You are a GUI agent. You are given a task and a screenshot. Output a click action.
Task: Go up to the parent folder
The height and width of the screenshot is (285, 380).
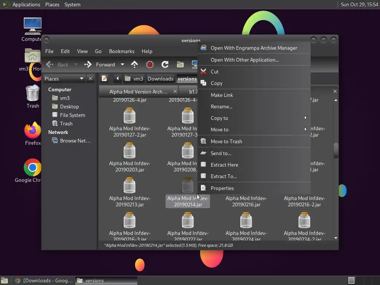click(134, 65)
